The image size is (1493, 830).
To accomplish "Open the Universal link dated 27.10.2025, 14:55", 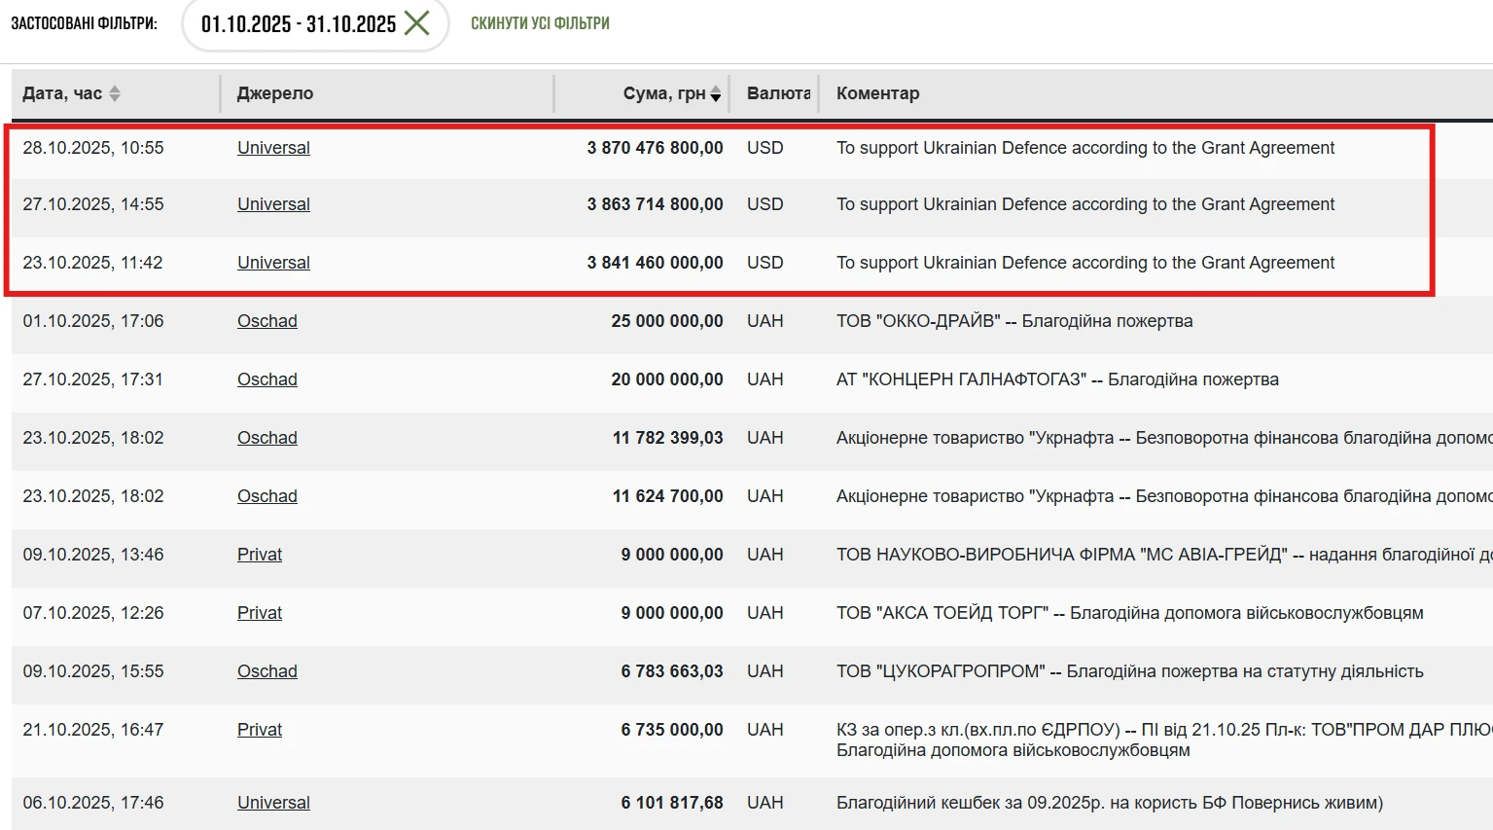I will pos(273,204).
